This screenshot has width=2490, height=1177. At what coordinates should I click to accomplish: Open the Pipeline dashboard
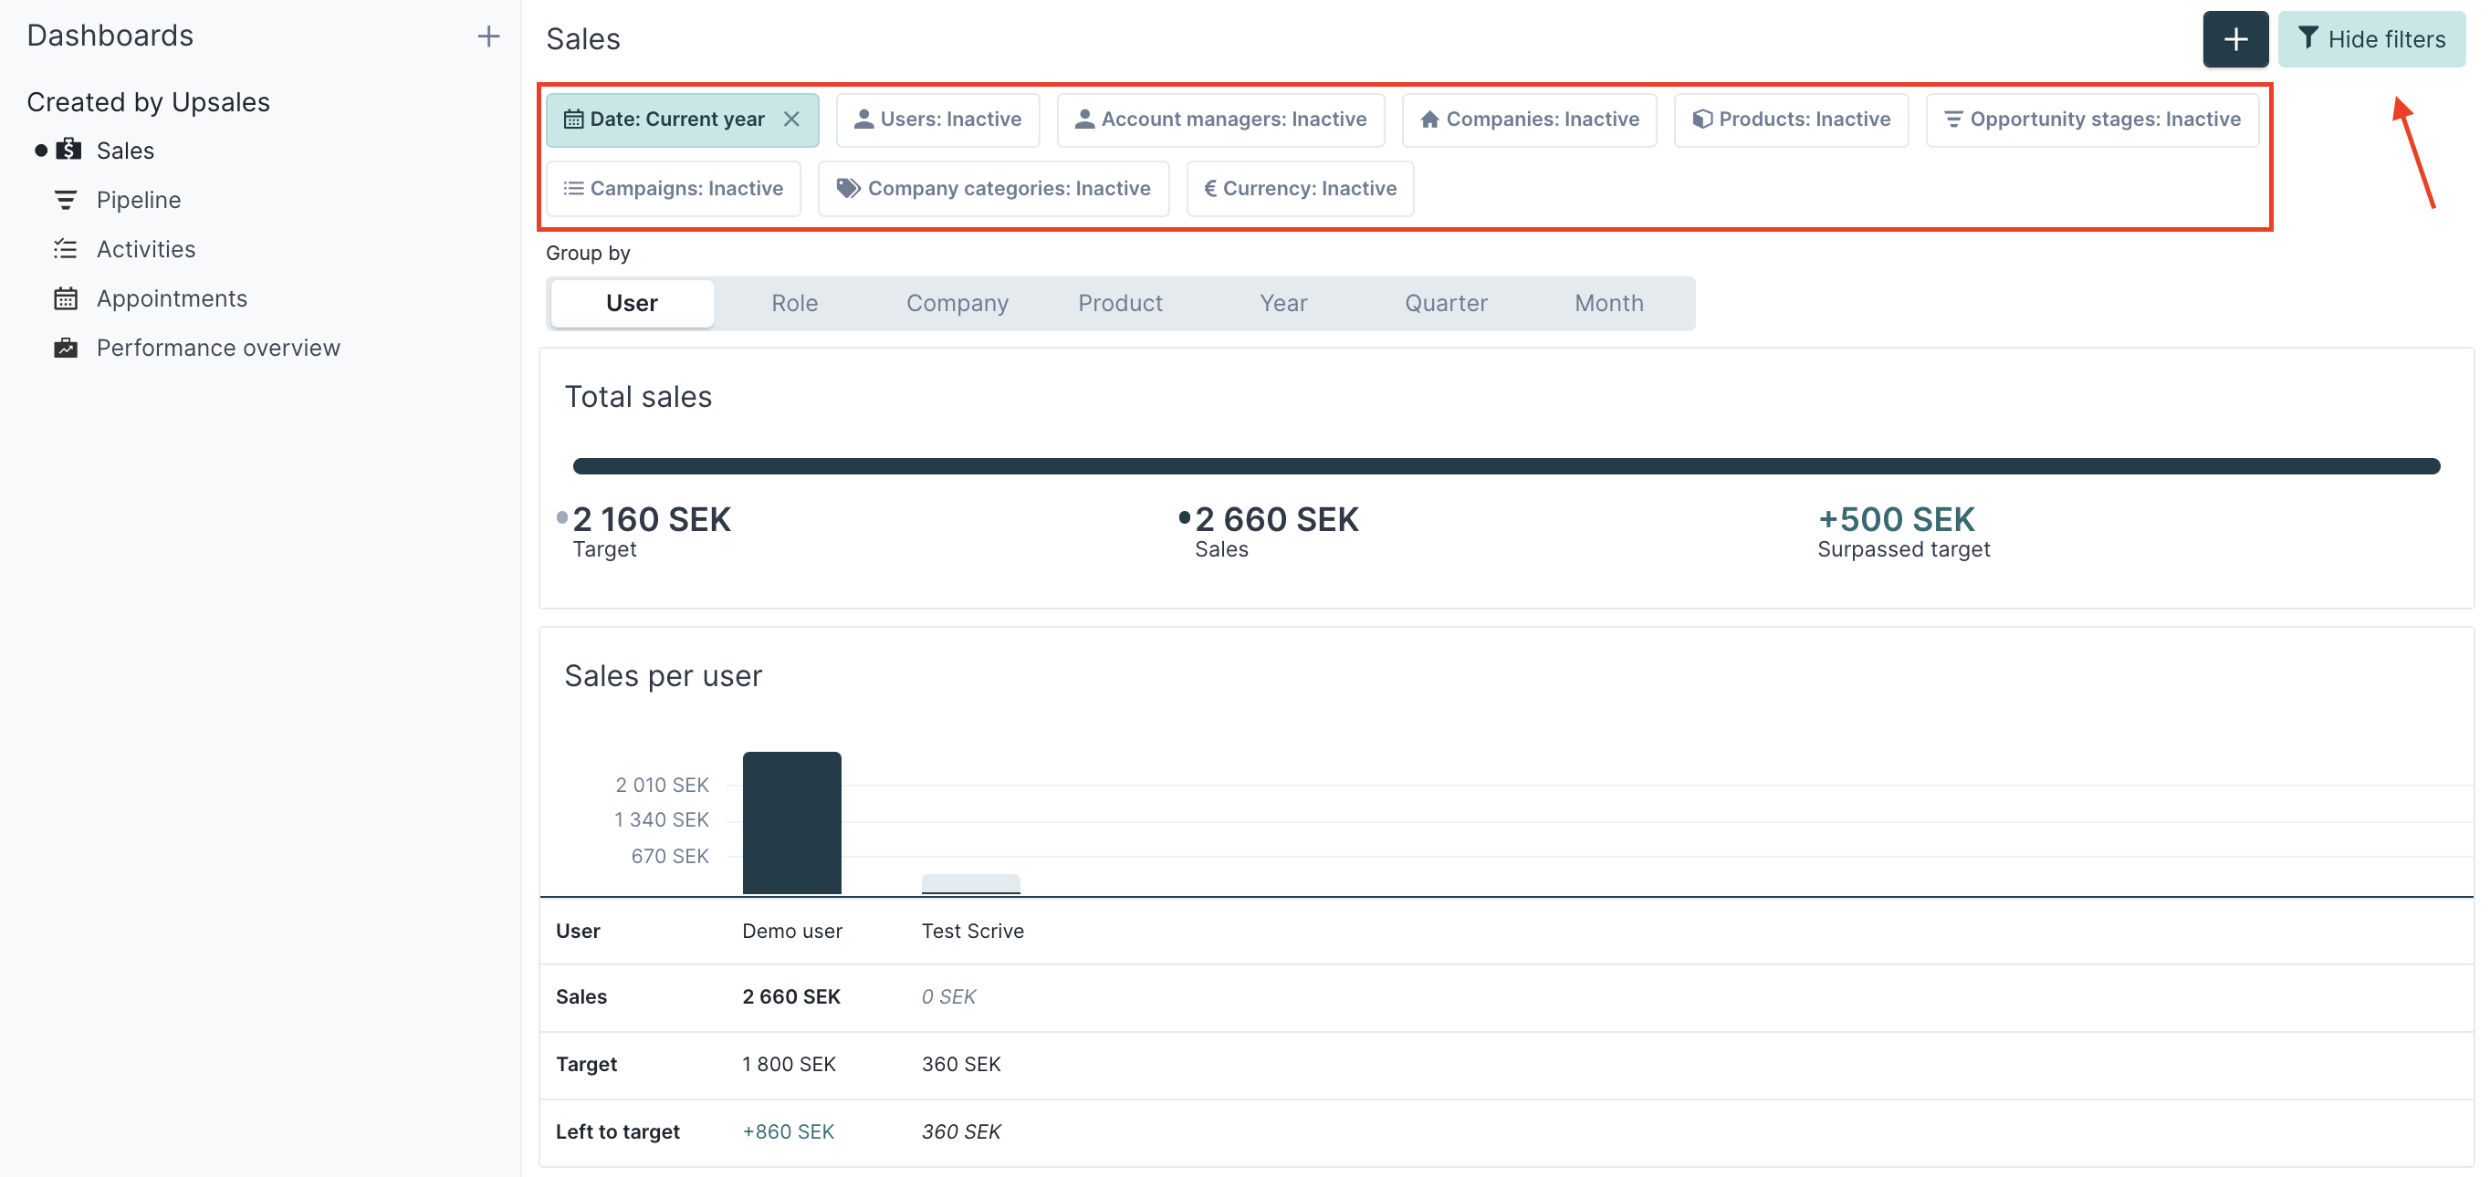pos(138,200)
